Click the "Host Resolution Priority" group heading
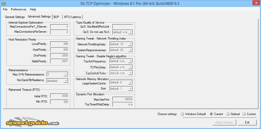 point(22,40)
